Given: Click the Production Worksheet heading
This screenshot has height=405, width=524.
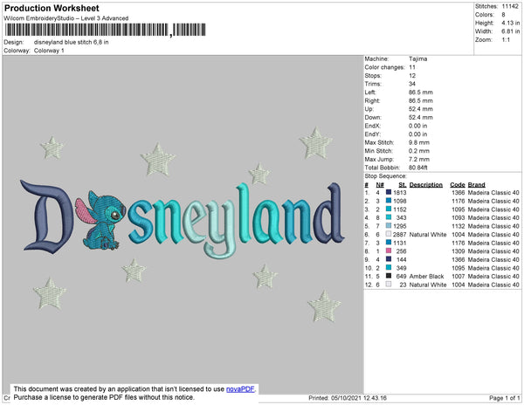Looking at the screenshot, I should [x=52, y=9].
